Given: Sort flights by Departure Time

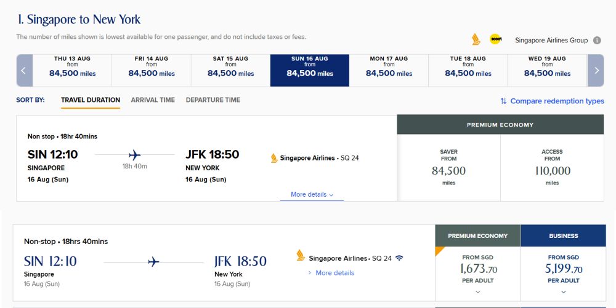Looking at the screenshot, I should 213,100.
